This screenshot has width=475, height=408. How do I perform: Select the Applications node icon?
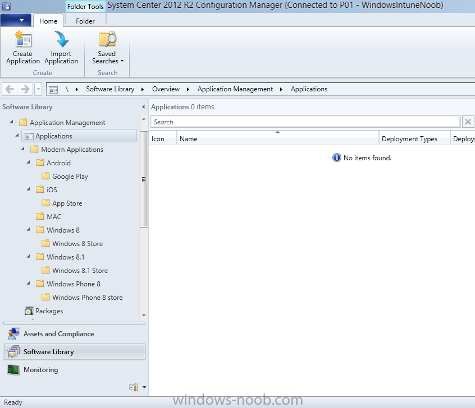tap(29, 136)
